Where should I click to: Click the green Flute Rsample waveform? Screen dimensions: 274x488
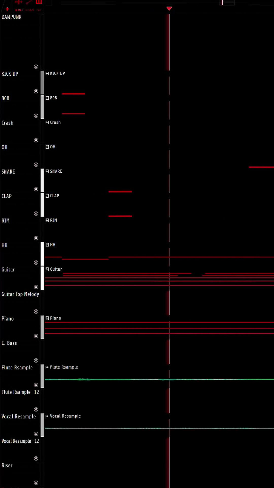click(x=159, y=379)
